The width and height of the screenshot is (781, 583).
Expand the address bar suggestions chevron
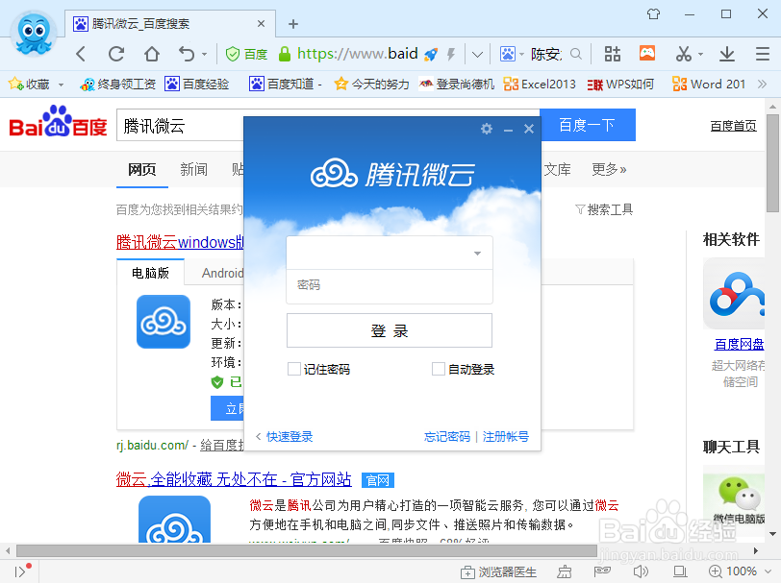(x=477, y=54)
